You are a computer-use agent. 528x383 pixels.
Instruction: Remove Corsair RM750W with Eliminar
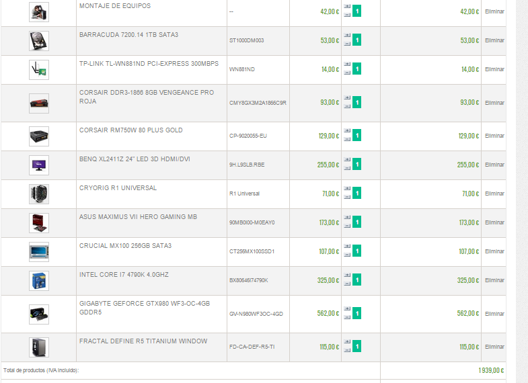coord(494,136)
